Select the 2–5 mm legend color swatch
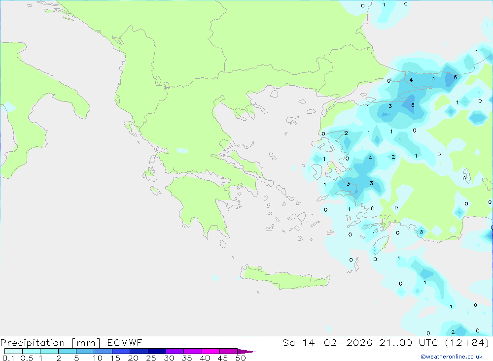Screen dimensions: 493x361 click(67, 351)
